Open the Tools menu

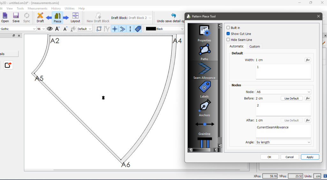coord(20,8)
